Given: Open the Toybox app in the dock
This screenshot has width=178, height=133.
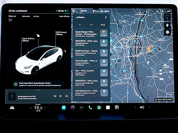Looking at the screenshot, I should pyautogui.click(x=117, y=107).
